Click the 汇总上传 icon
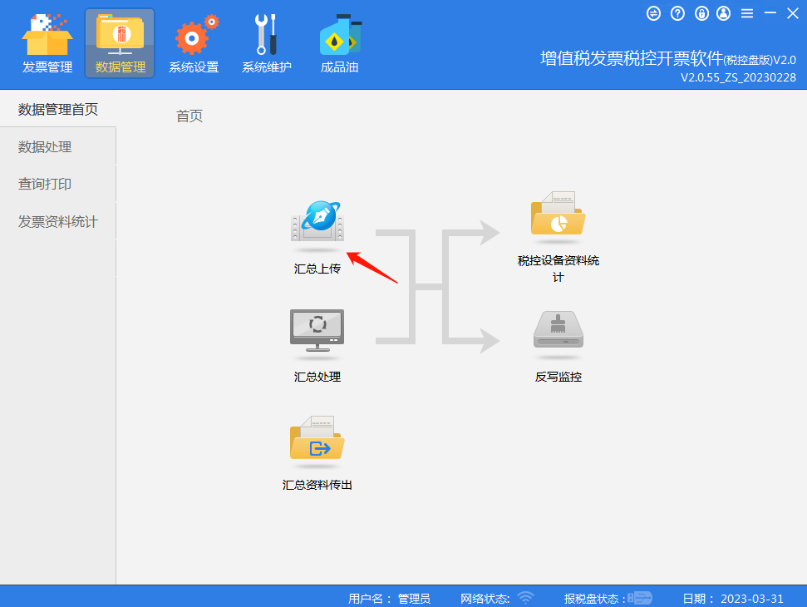 pyautogui.click(x=317, y=221)
